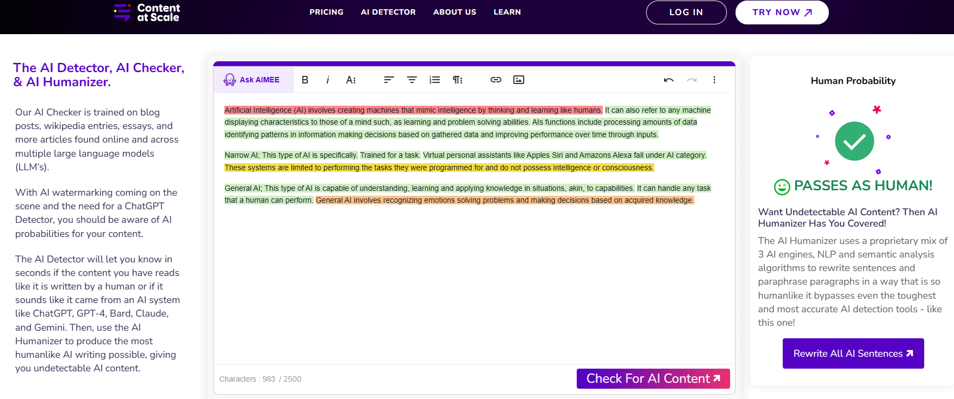Go to the AI Detector page
Image resolution: width=954 pixels, height=399 pixels.
pyautogui.click(x=388, y=12)
